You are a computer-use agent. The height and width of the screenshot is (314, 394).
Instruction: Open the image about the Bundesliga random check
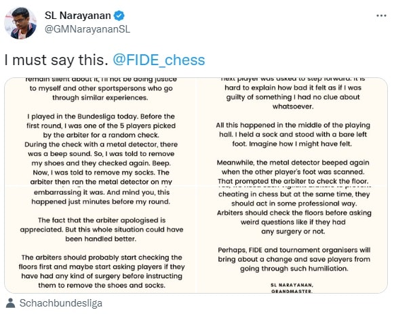(100, 132)
